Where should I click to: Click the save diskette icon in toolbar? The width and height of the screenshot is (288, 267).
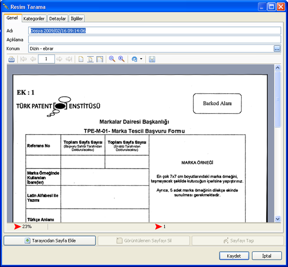coord(152,59)
